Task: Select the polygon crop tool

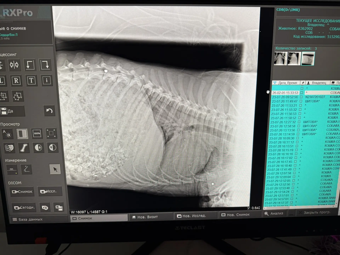Action: pos(18,96)
